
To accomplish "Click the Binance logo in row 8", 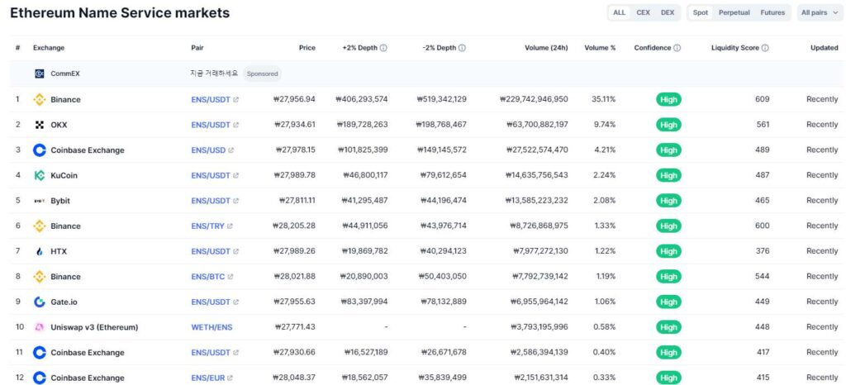I will [40, 277].
